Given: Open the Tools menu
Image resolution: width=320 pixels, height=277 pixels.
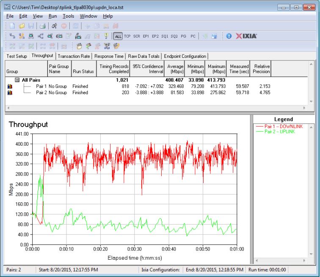Looking at the screenshot, I should (x=68, y=16).
